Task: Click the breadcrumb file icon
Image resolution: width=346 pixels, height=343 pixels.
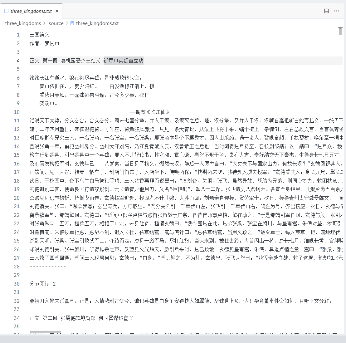Action: (72, 23)
